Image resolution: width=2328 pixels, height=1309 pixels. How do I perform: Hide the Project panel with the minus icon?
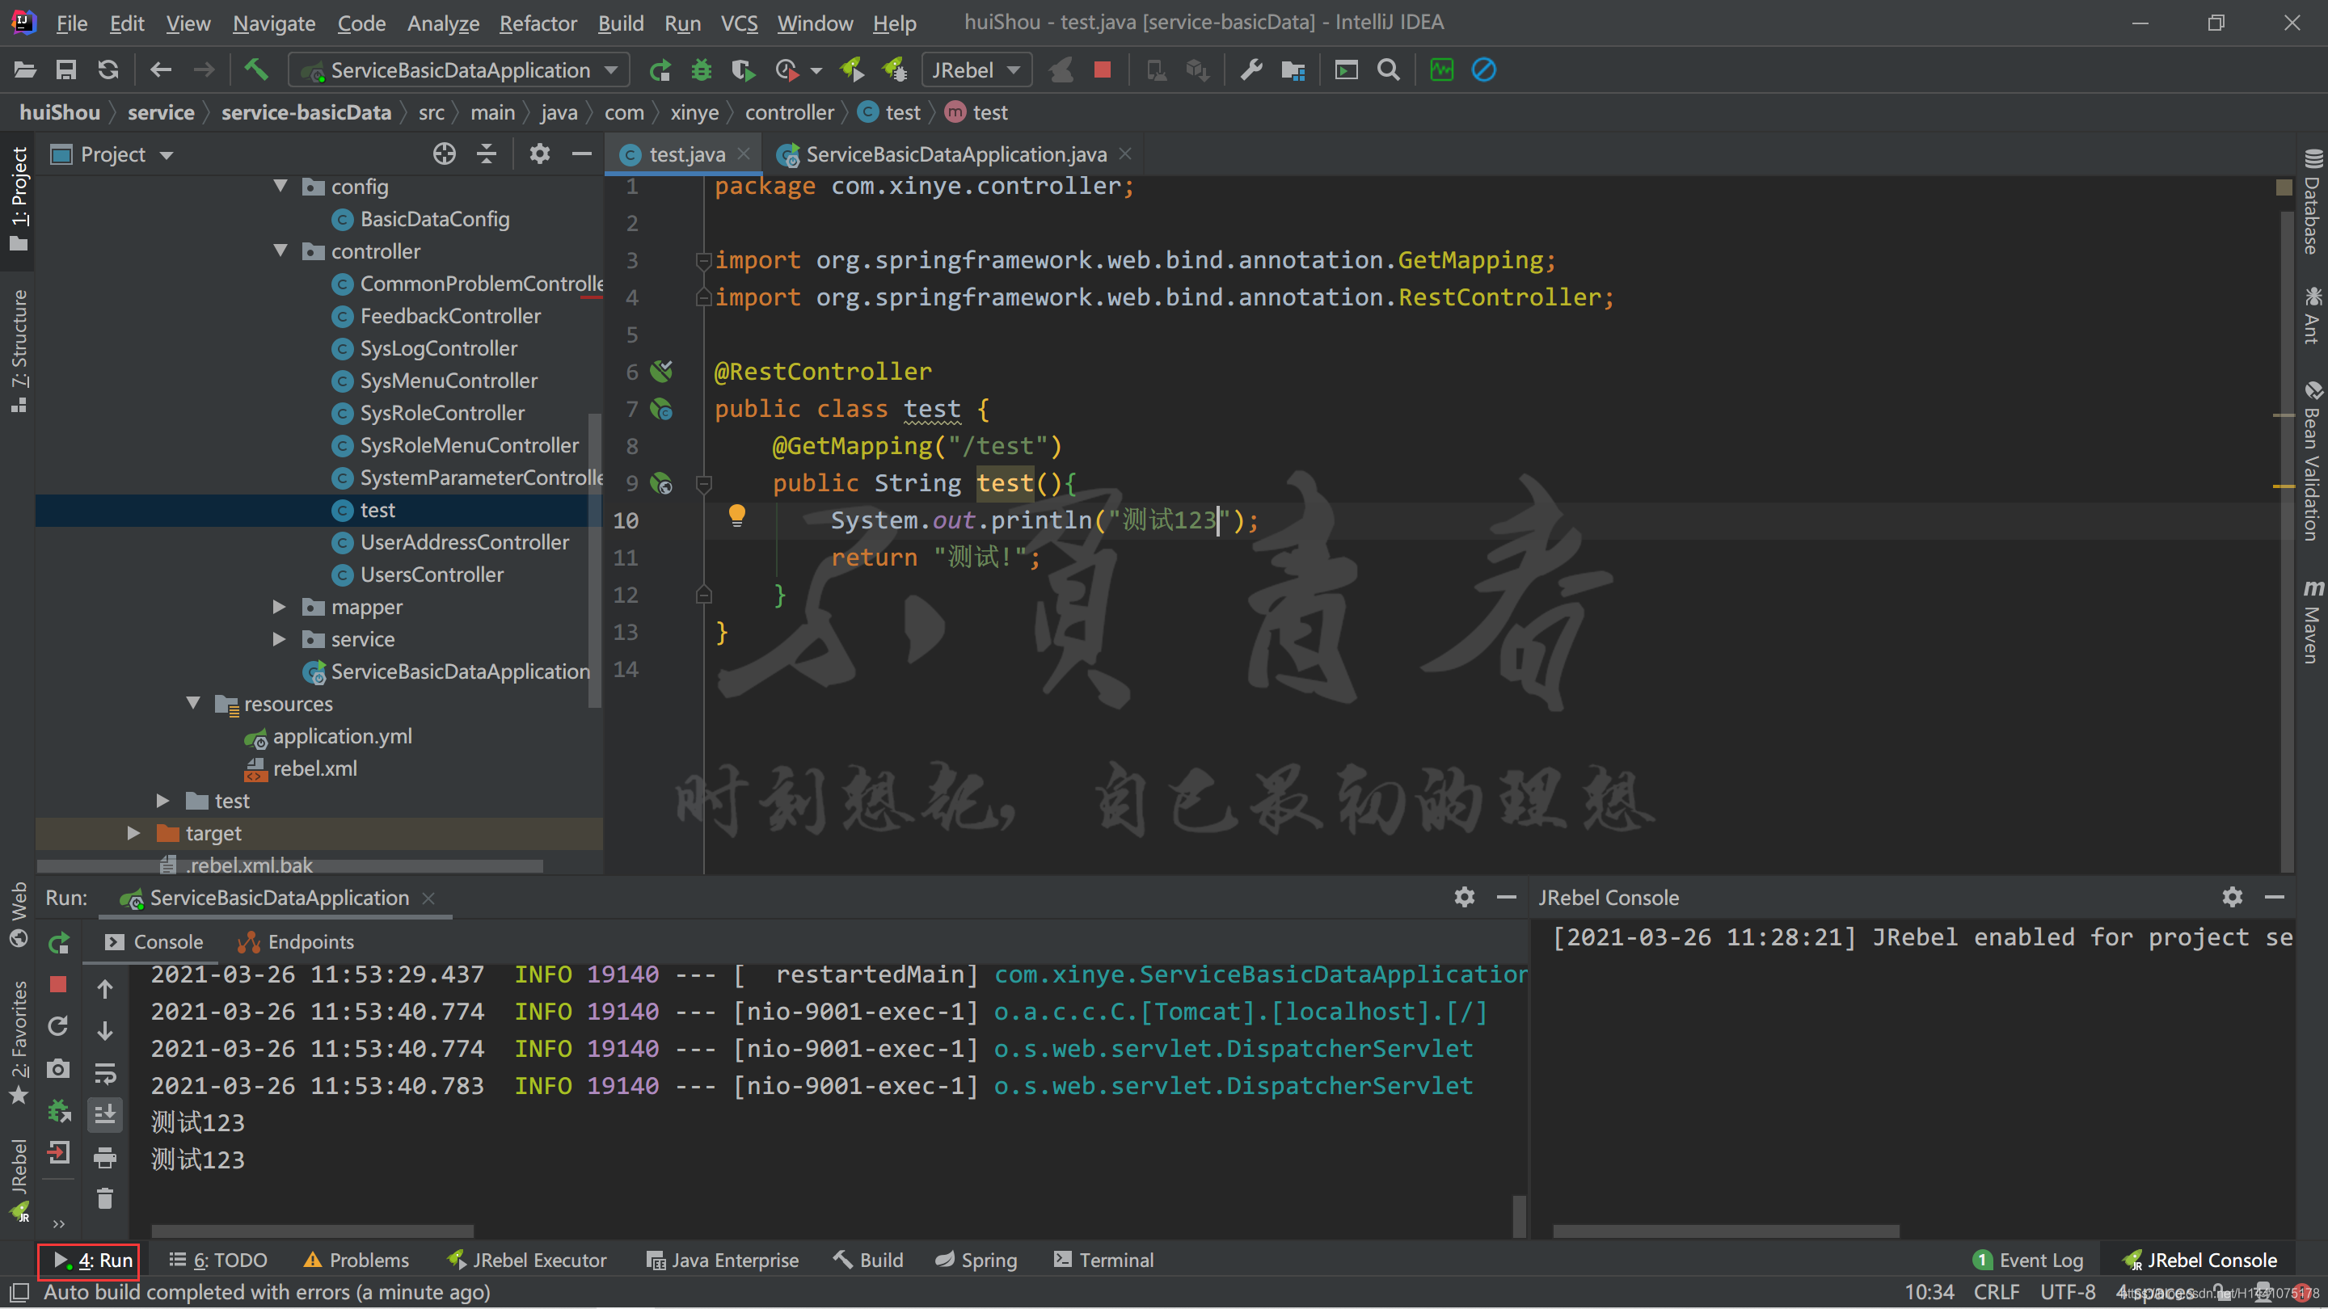581,154
